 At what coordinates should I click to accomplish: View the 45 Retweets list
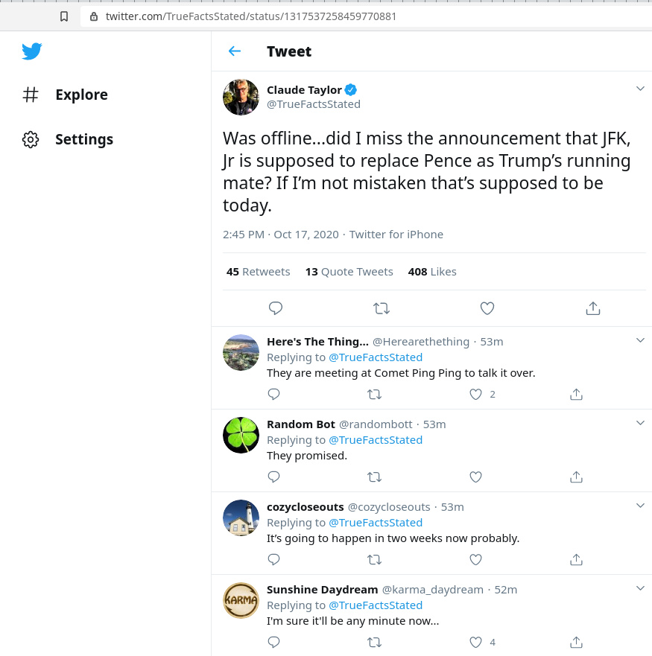click(x=258, y=272)
